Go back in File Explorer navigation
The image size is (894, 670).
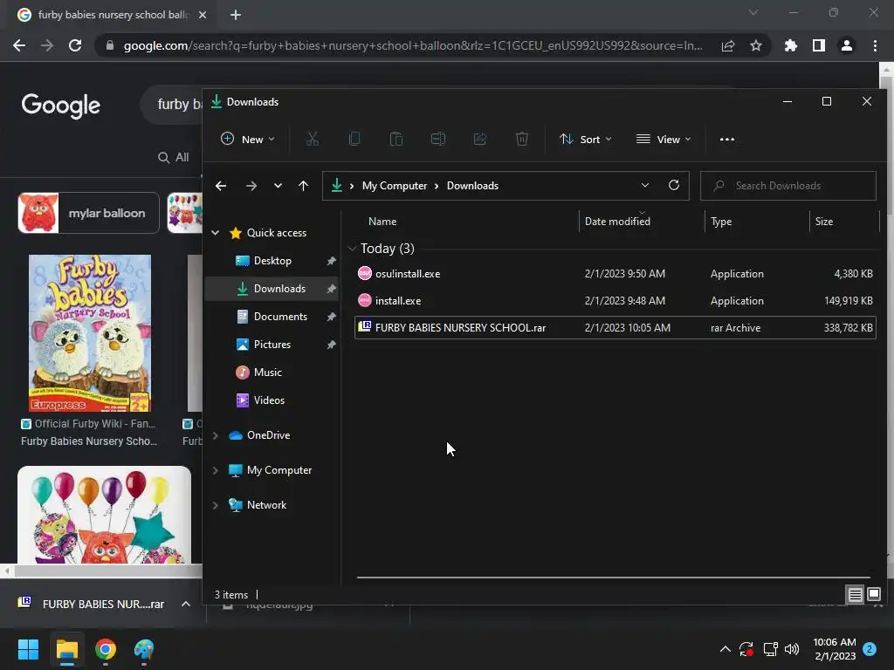click(221, 186)
